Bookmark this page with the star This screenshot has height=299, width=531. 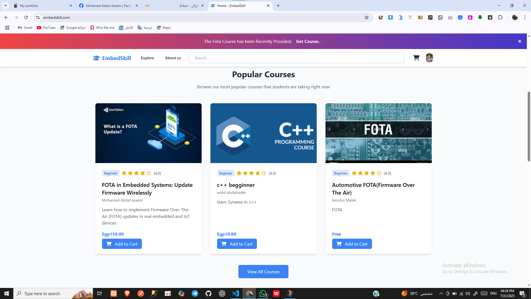pos(367,17)
